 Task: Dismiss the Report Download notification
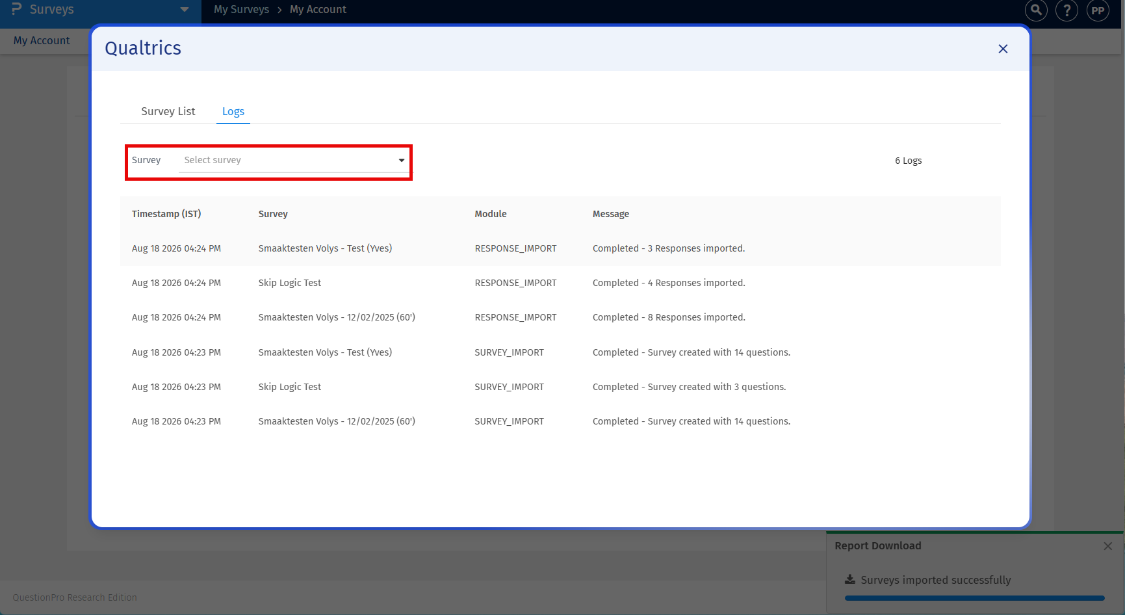(1107, 546)
